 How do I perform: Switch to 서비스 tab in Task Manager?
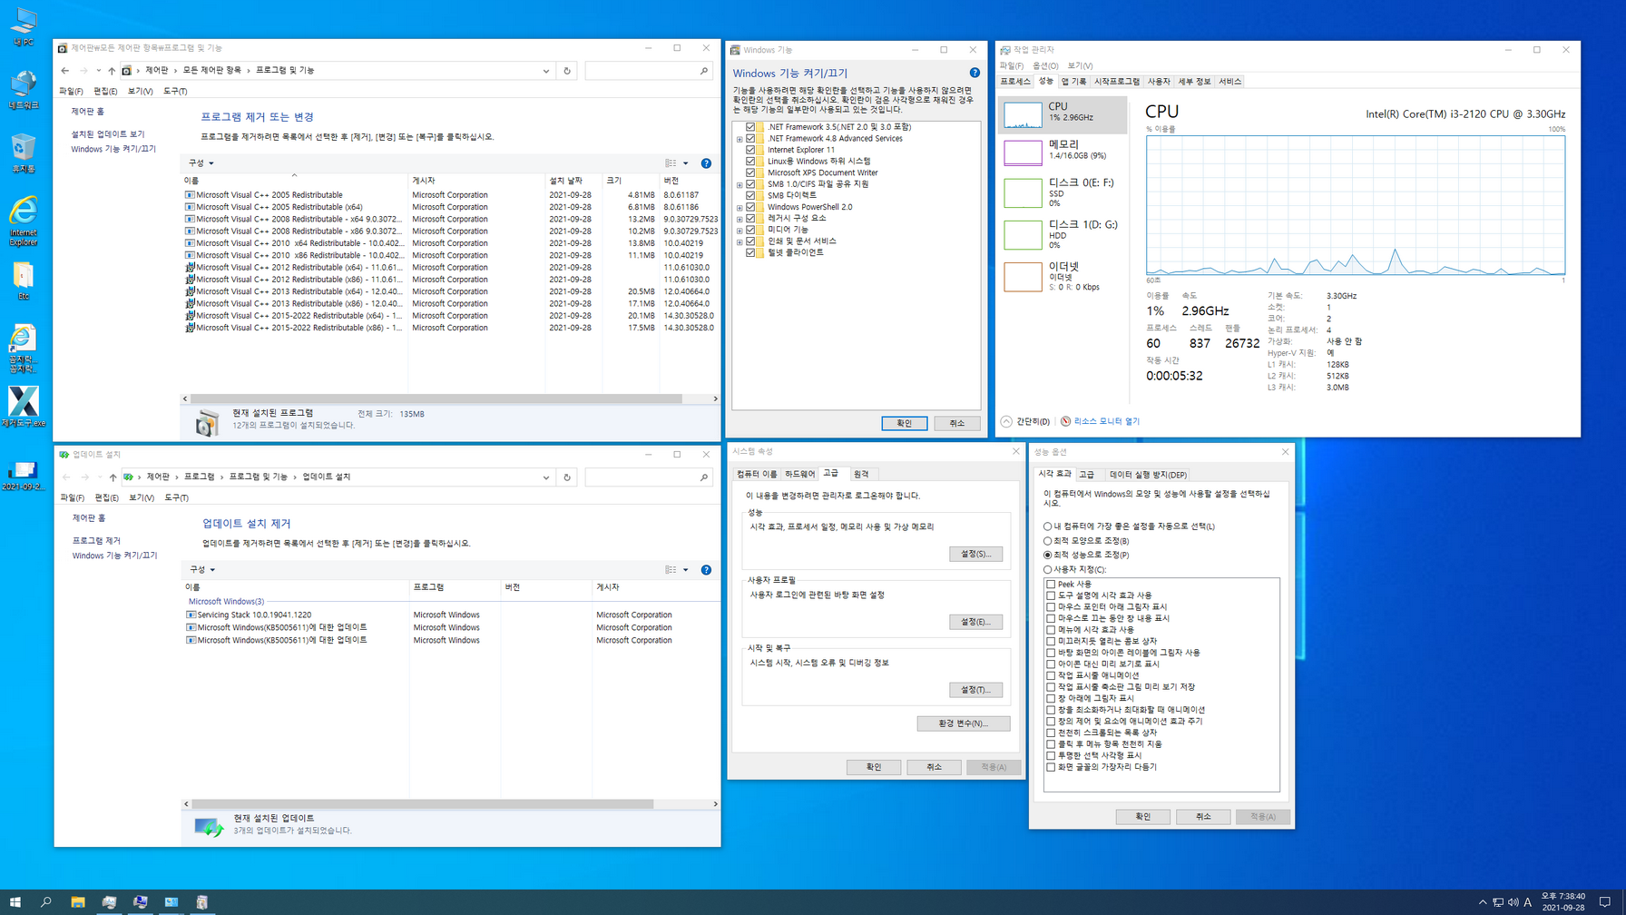pos(1229,82)
